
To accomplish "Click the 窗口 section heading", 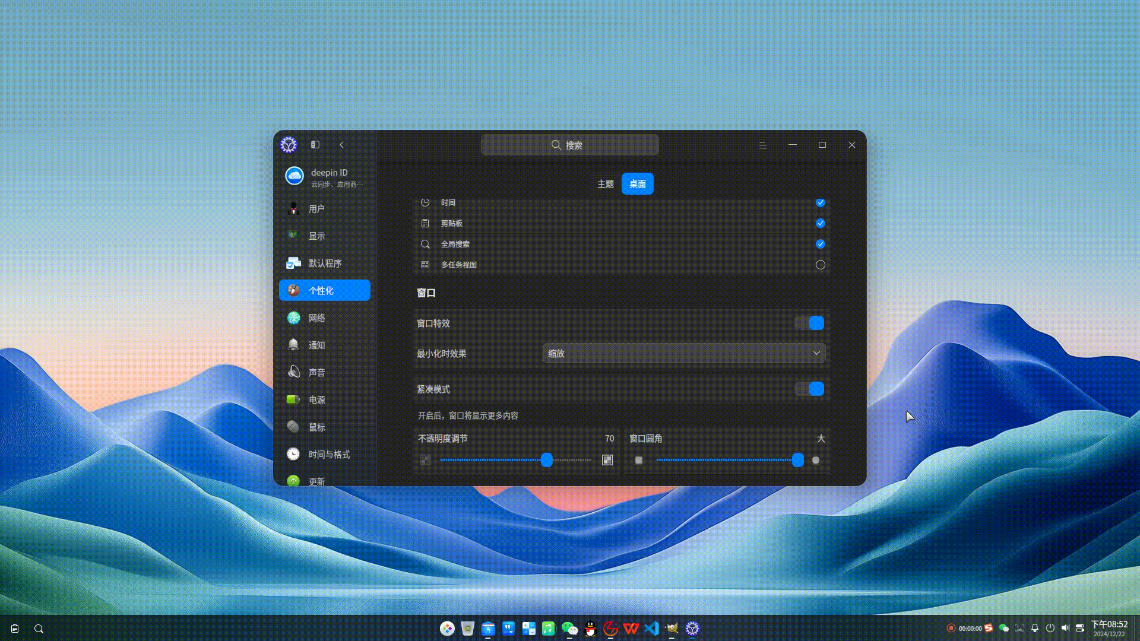I will coord(426,293).
